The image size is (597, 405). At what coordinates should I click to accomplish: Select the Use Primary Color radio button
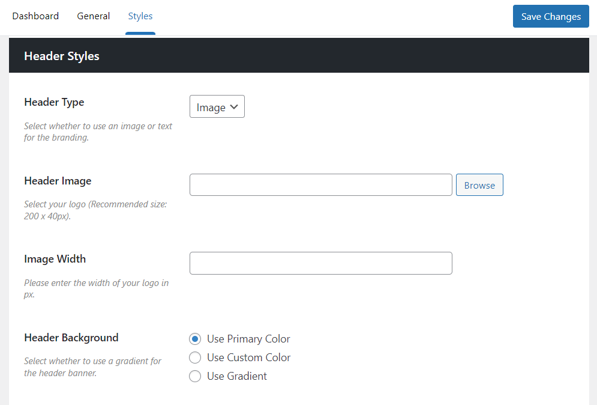[x=195, y=339]
